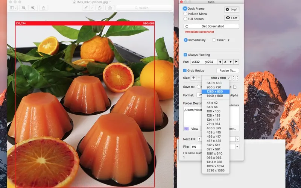Choose 467 x 435 from size menu

tap(216, 141)
